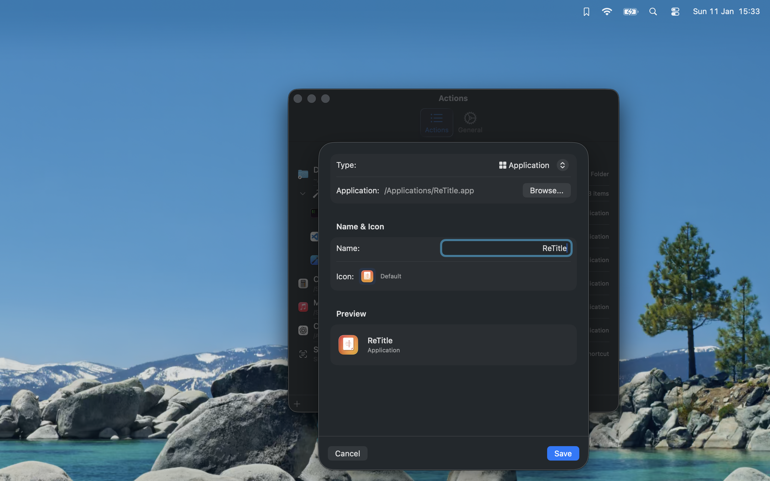Select the terminal script icon in sidebar

[x=314, y=212]
